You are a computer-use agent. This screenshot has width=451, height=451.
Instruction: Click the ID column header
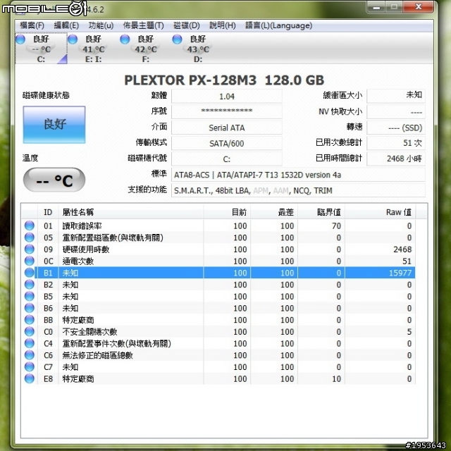tap(48, 212)
